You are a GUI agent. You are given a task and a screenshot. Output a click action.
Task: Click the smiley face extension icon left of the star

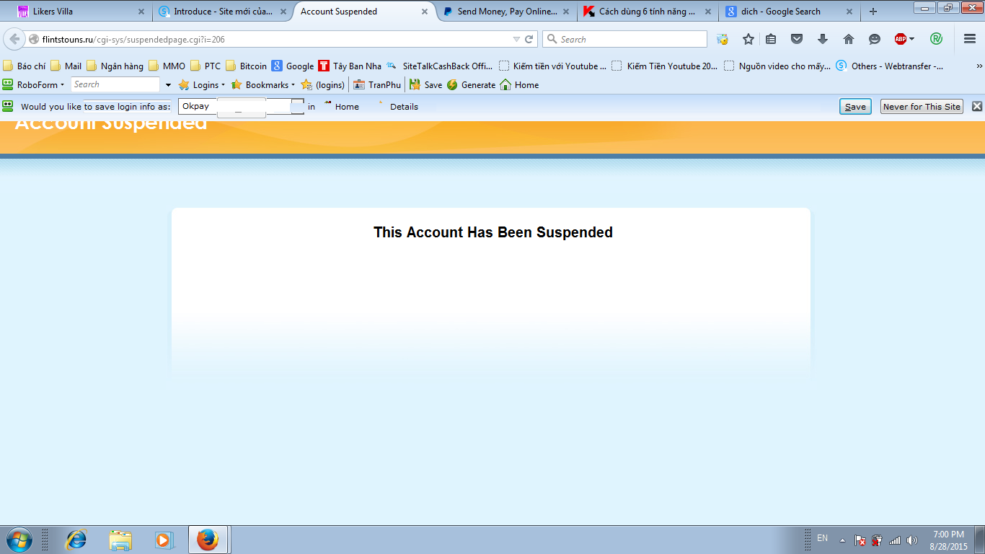[x=723, y=39]
